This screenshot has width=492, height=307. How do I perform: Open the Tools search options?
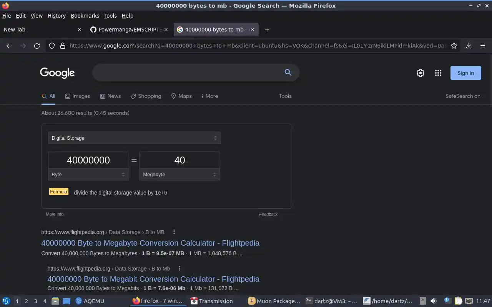pyautogui.click(x=285, y=96)
